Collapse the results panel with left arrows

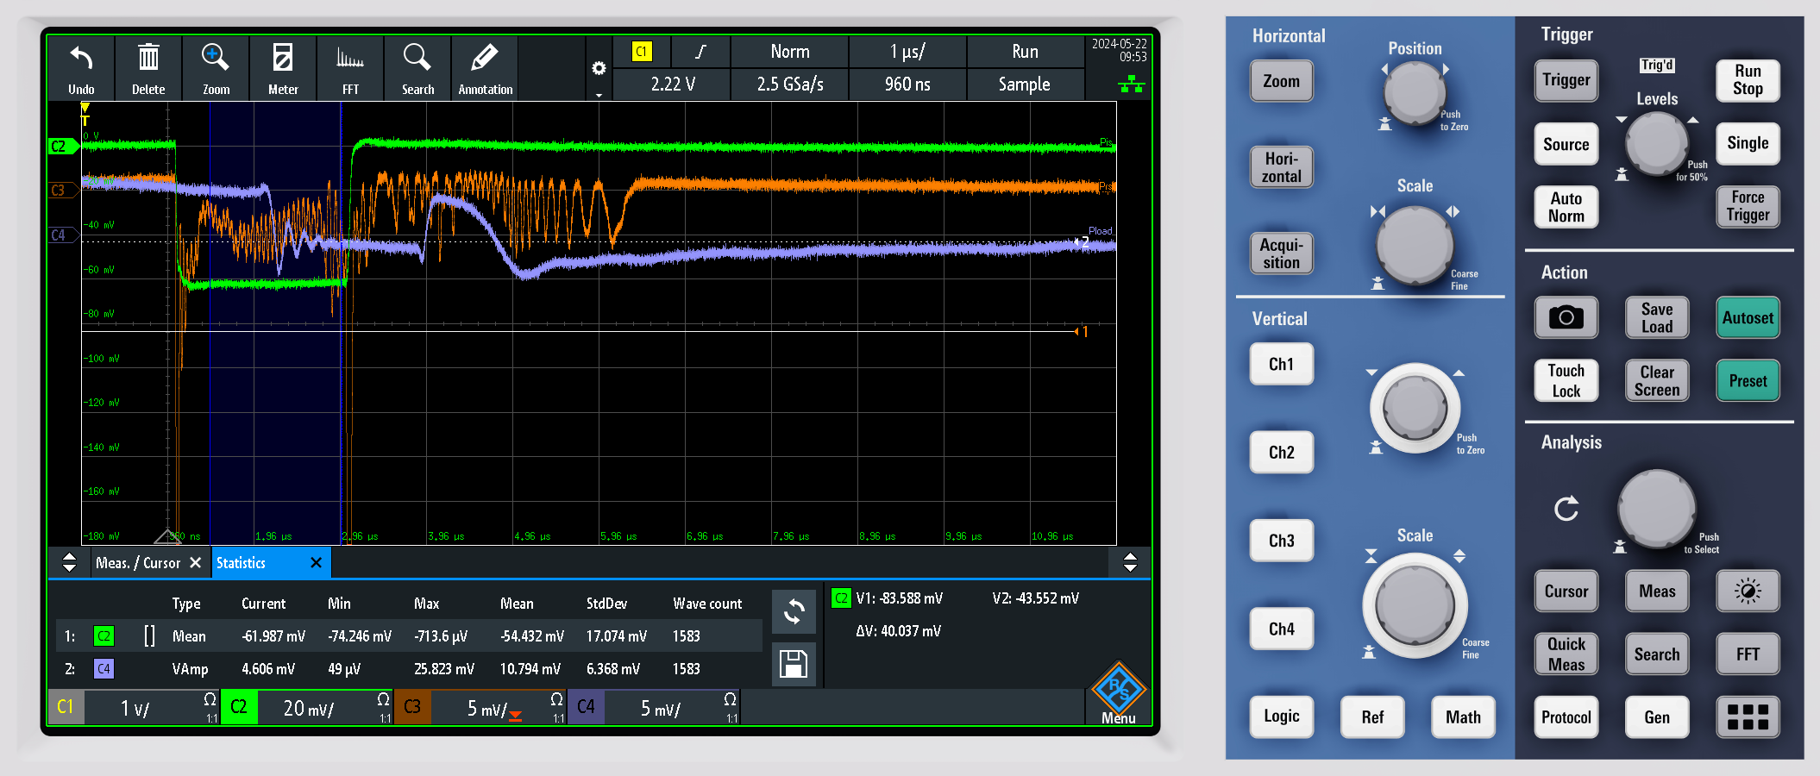pos(70,563)
